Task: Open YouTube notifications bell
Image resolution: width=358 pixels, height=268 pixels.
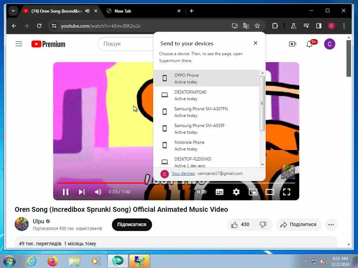Action: (x=309, y=44)
